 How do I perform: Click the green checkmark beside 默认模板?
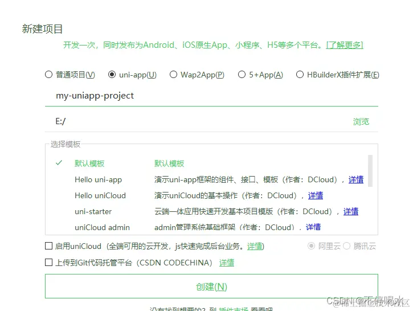[x=59, y=163]
